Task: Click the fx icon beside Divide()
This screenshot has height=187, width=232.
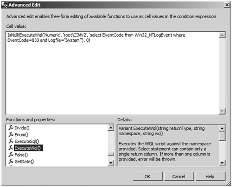Action: point(11,128)
